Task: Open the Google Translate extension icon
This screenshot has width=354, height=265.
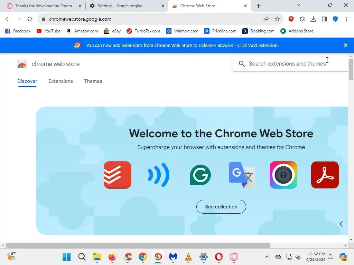Action: [242, 175]
